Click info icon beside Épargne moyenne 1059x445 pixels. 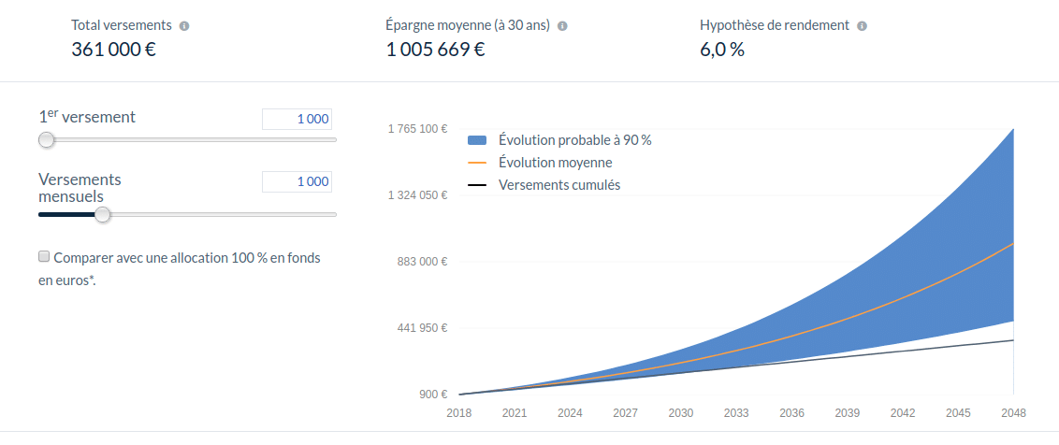tap(562, 26)
